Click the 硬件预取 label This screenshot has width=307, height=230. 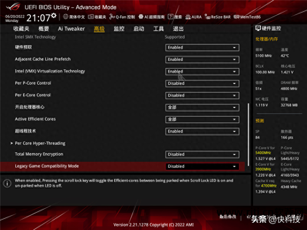point(23,47)
